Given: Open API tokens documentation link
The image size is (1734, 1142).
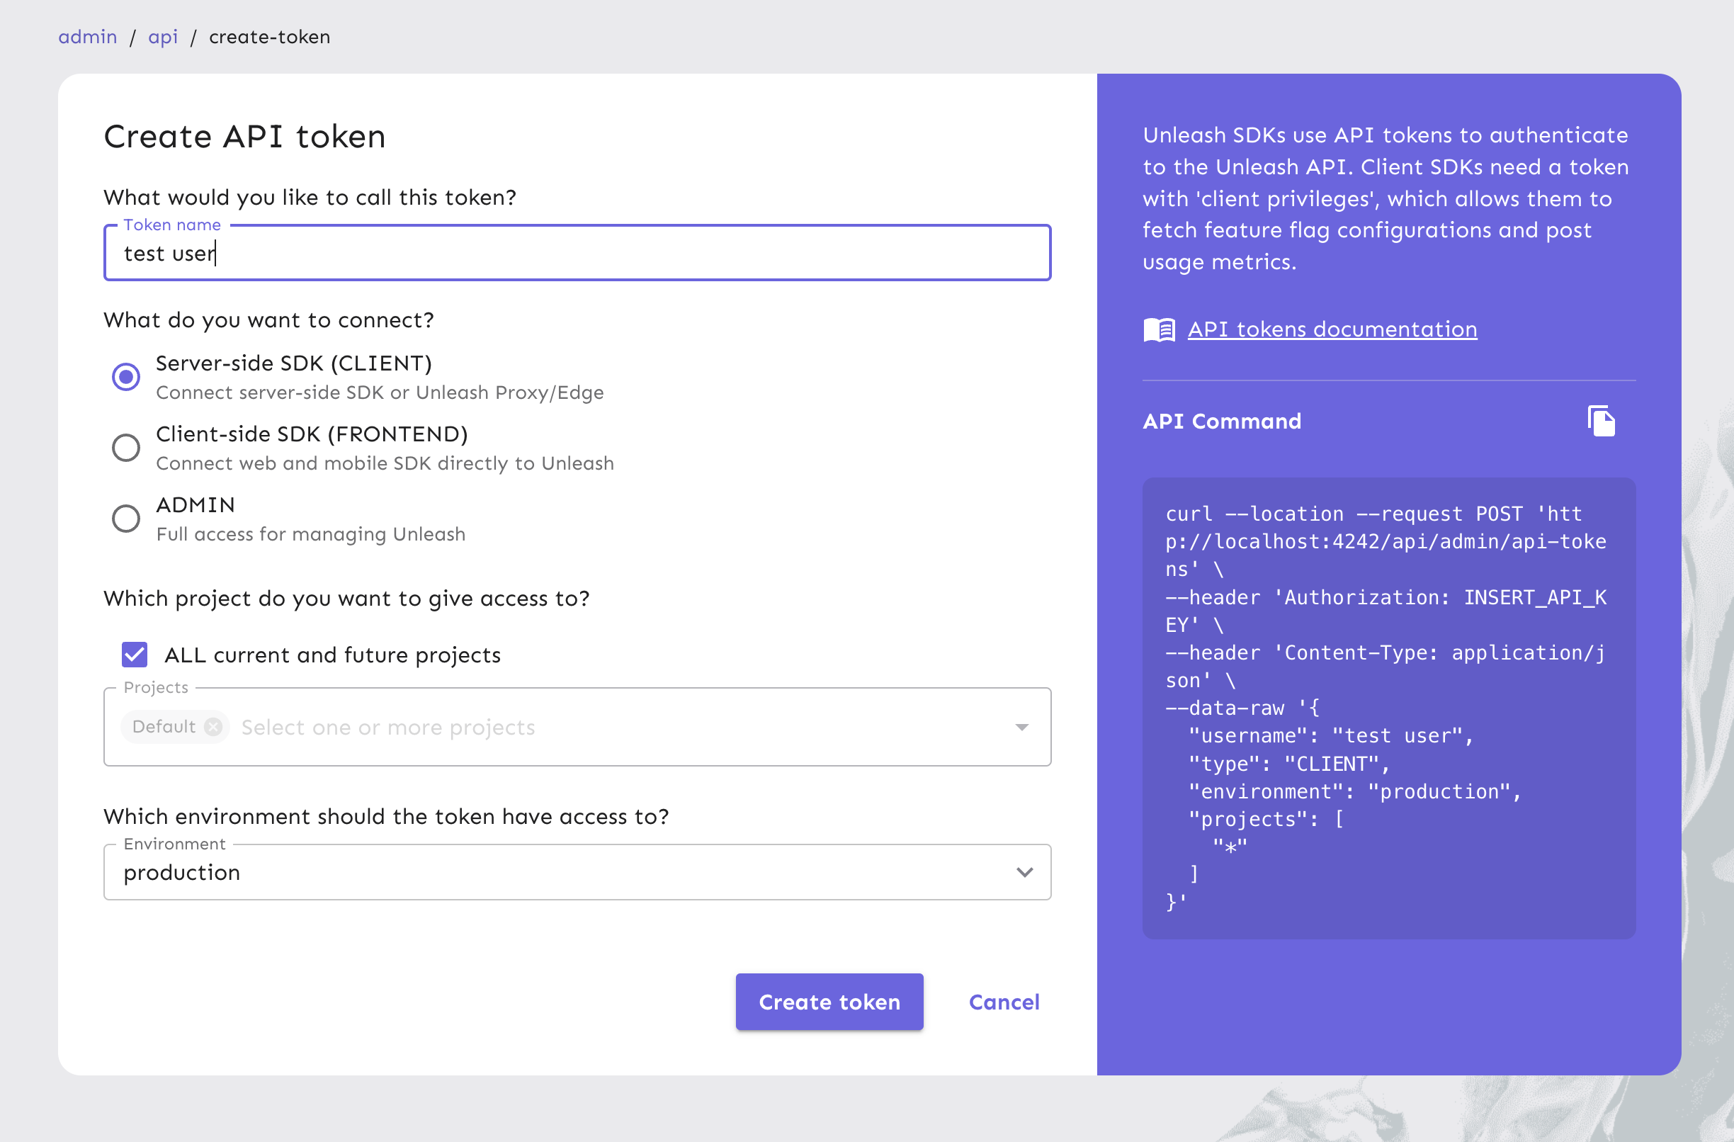Looking at the screenshot, I should [1332, 329].
